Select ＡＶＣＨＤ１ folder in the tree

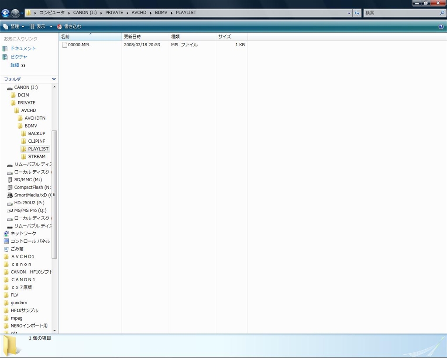[23, 257]
